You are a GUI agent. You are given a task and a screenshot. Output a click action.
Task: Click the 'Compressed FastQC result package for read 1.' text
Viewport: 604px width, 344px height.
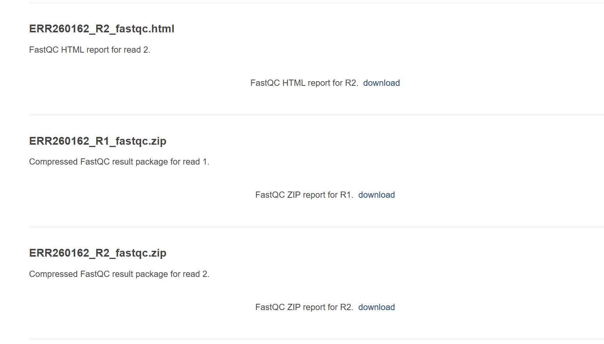tap(119, 162)
